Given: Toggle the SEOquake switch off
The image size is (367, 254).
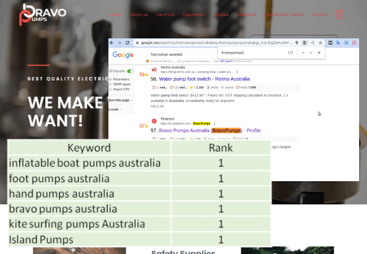Looking at the screenshot, I should click(x=130, y=71).
